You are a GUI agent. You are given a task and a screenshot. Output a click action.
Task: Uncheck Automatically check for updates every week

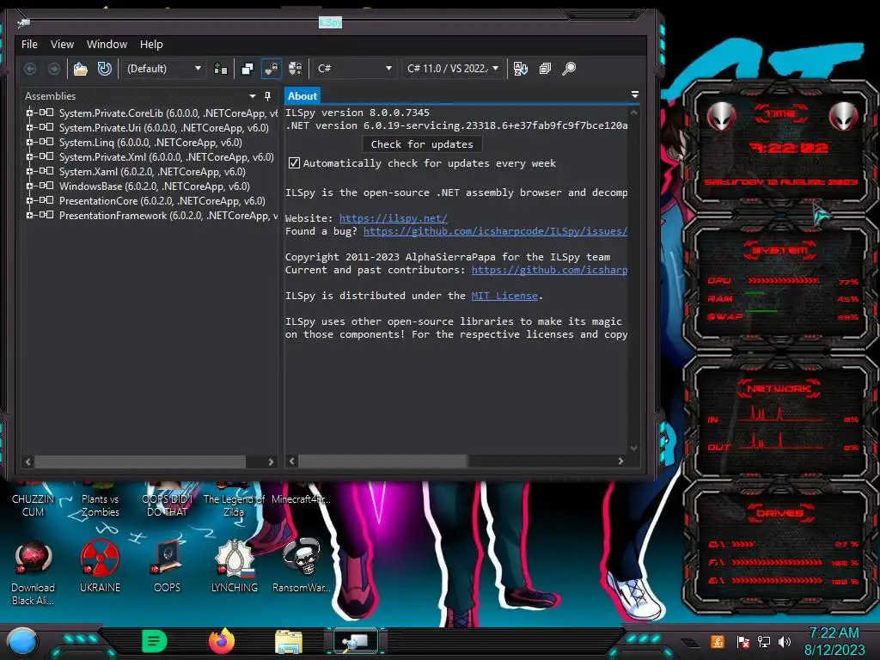(294, 163)
